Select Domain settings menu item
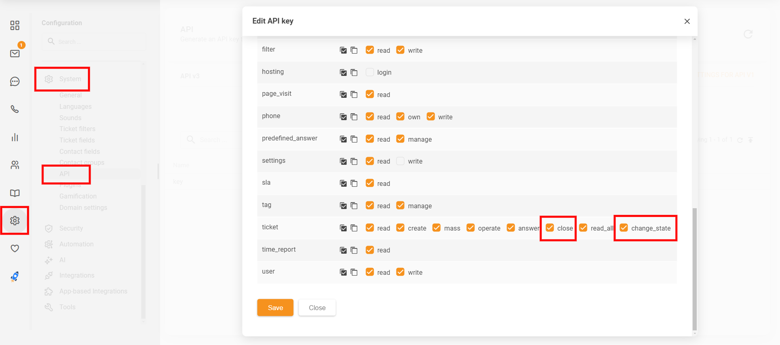Viewport: 780px width, 345px height. [x=83, y=207]
